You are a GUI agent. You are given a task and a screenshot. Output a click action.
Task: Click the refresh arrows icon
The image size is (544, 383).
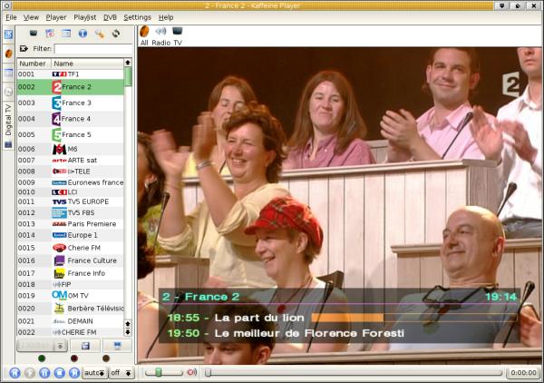coord(115,34)
